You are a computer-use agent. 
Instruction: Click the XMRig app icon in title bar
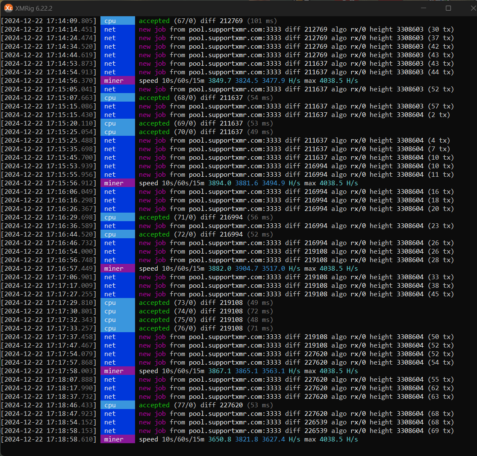9,8
